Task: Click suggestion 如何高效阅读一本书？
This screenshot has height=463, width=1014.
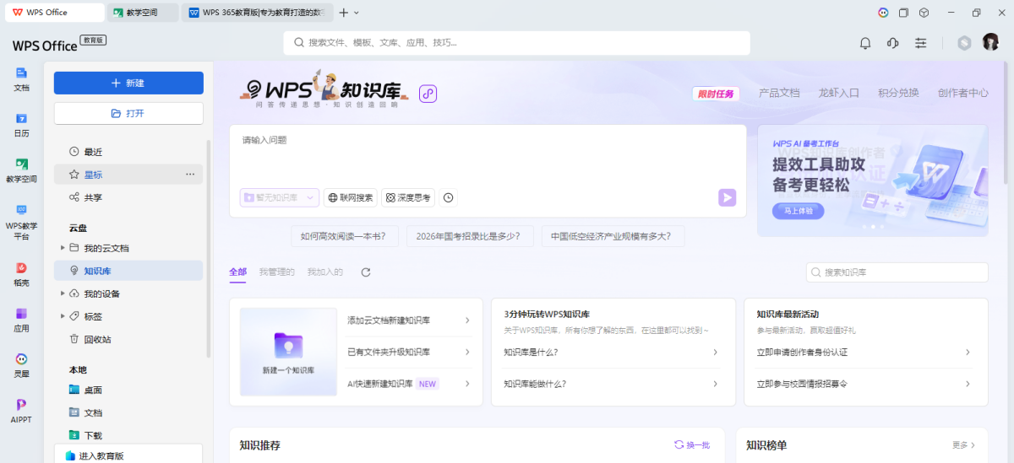Action: pos(344,236)
